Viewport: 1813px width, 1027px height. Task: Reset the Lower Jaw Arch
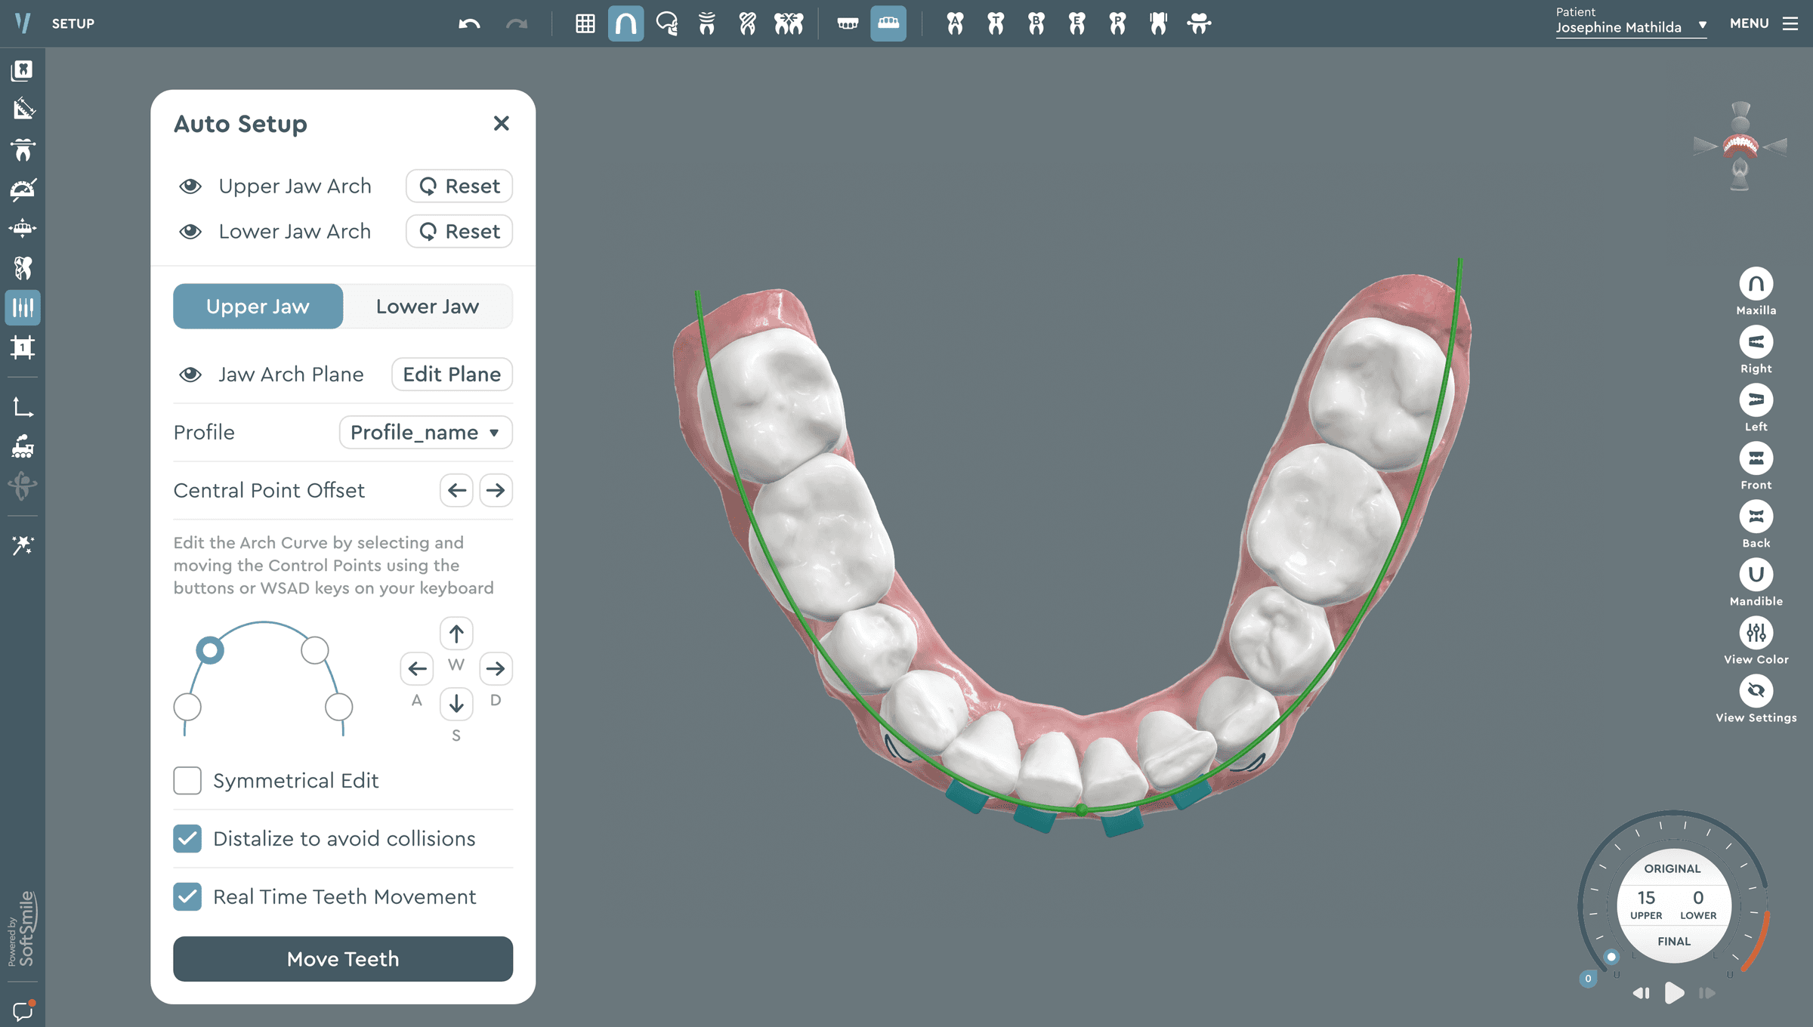459,232
